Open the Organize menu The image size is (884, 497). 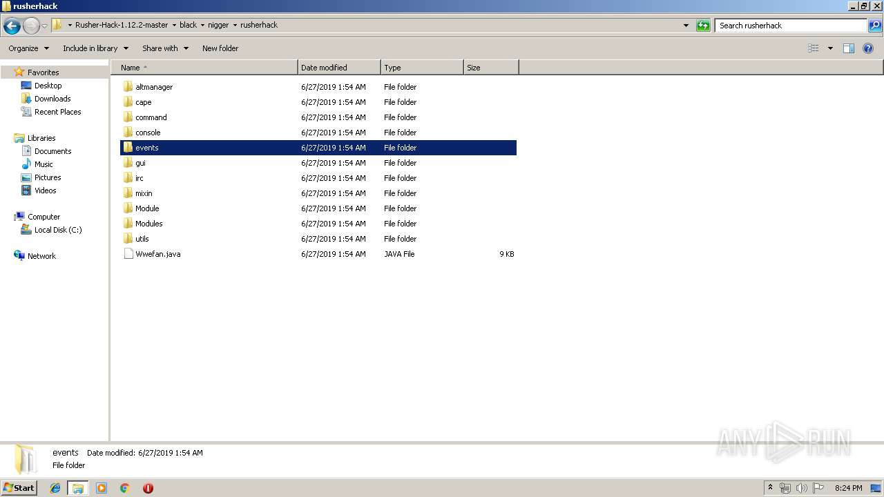[x=28, y=48]
